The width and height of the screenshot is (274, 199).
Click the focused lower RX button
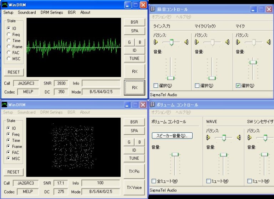(135, 87)
